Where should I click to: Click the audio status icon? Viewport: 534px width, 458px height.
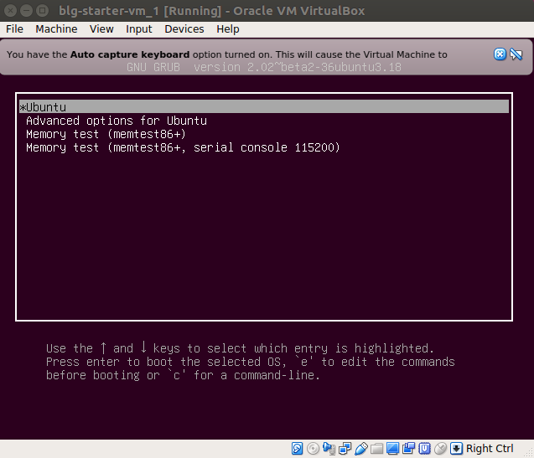(329, 449)
